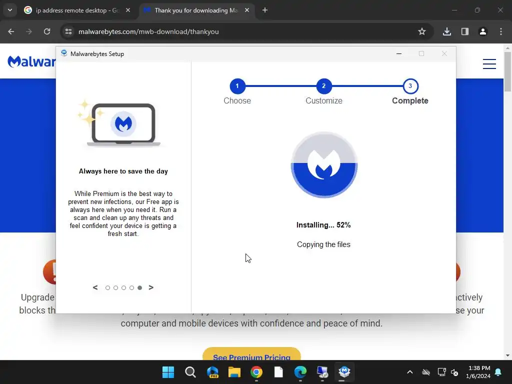512x384 pixels.
Task: Open notifications bell icon
Action: [x=498, y=372]
